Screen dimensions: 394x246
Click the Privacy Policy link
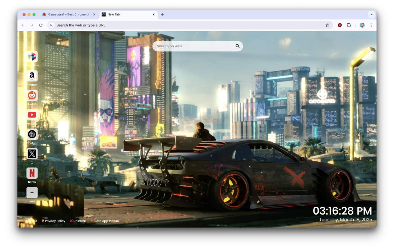pyautogui.click(x=54, y=221)
